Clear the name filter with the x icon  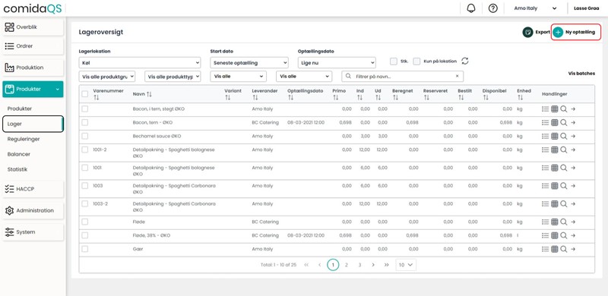tap(457, 77)
